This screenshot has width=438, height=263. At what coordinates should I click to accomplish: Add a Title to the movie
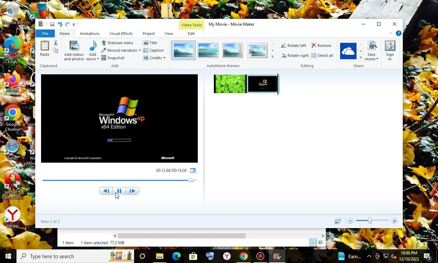click(150, 43)
